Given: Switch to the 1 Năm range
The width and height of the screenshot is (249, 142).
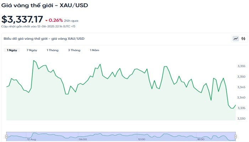Looking at the screenshot, I should coord(95,50).
